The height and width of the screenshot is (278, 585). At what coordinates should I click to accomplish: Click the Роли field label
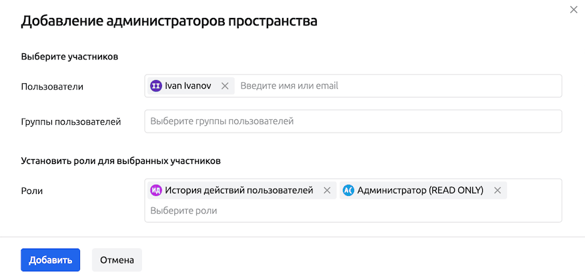(x=32, y=191)
